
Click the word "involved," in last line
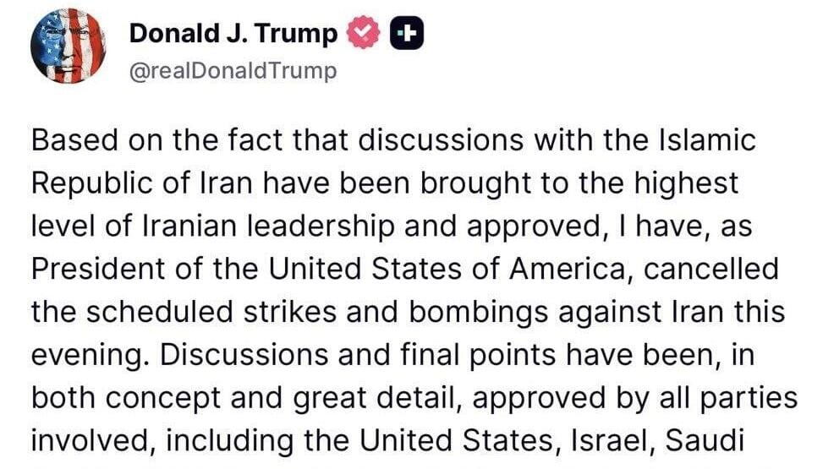93,441
